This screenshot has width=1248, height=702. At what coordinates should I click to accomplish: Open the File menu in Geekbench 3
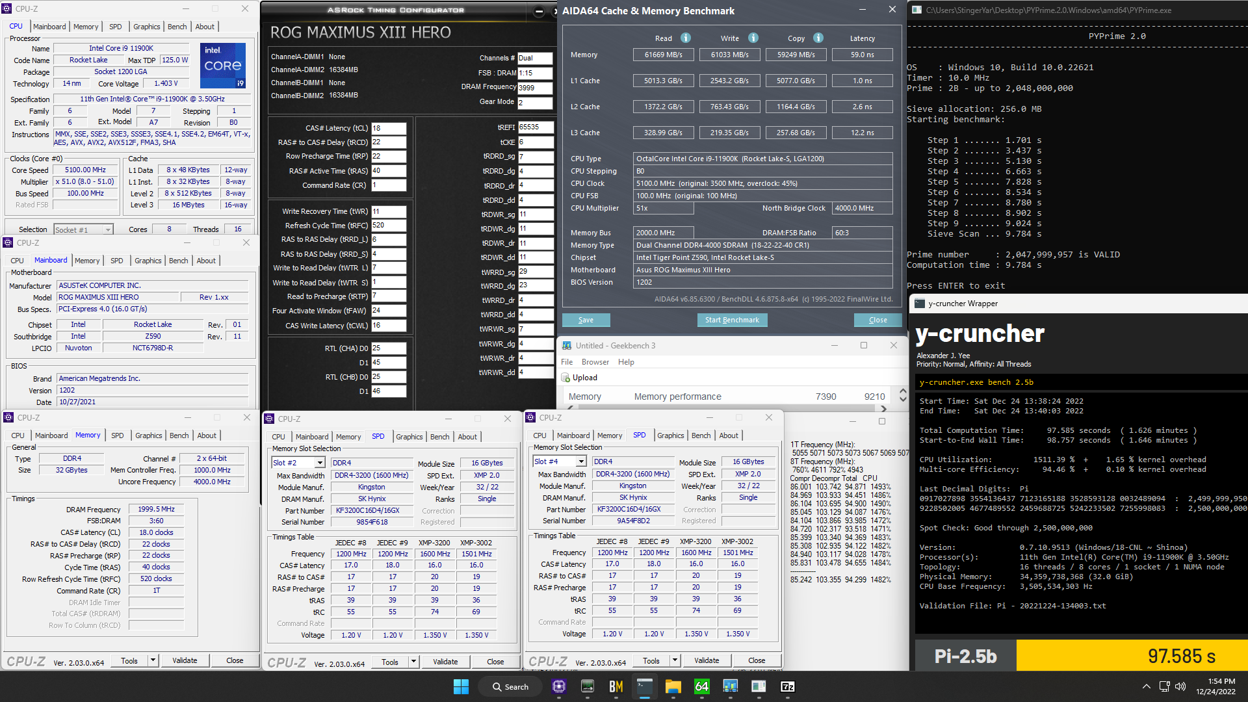click(567, 362)
